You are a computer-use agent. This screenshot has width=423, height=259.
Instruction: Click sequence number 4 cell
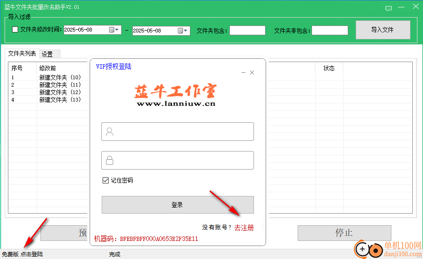click(x=13, y=100)
